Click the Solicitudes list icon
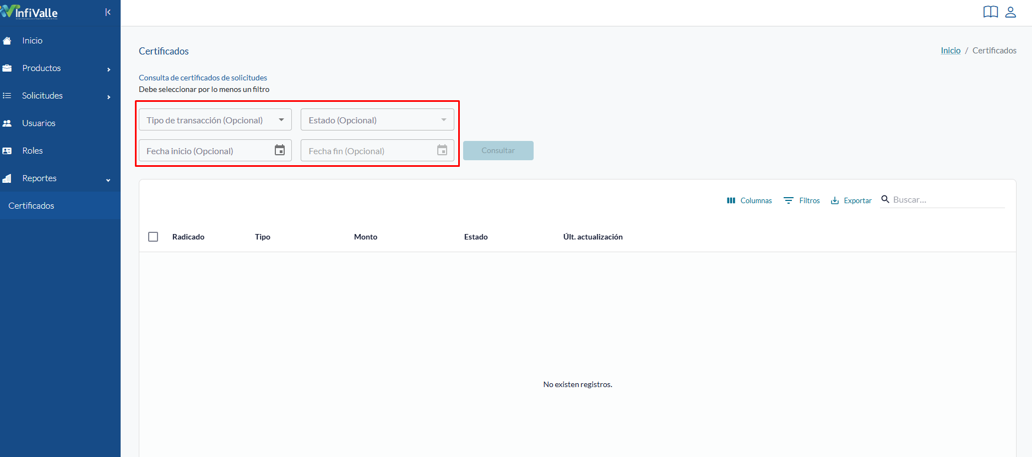 (x=7, y=96)
